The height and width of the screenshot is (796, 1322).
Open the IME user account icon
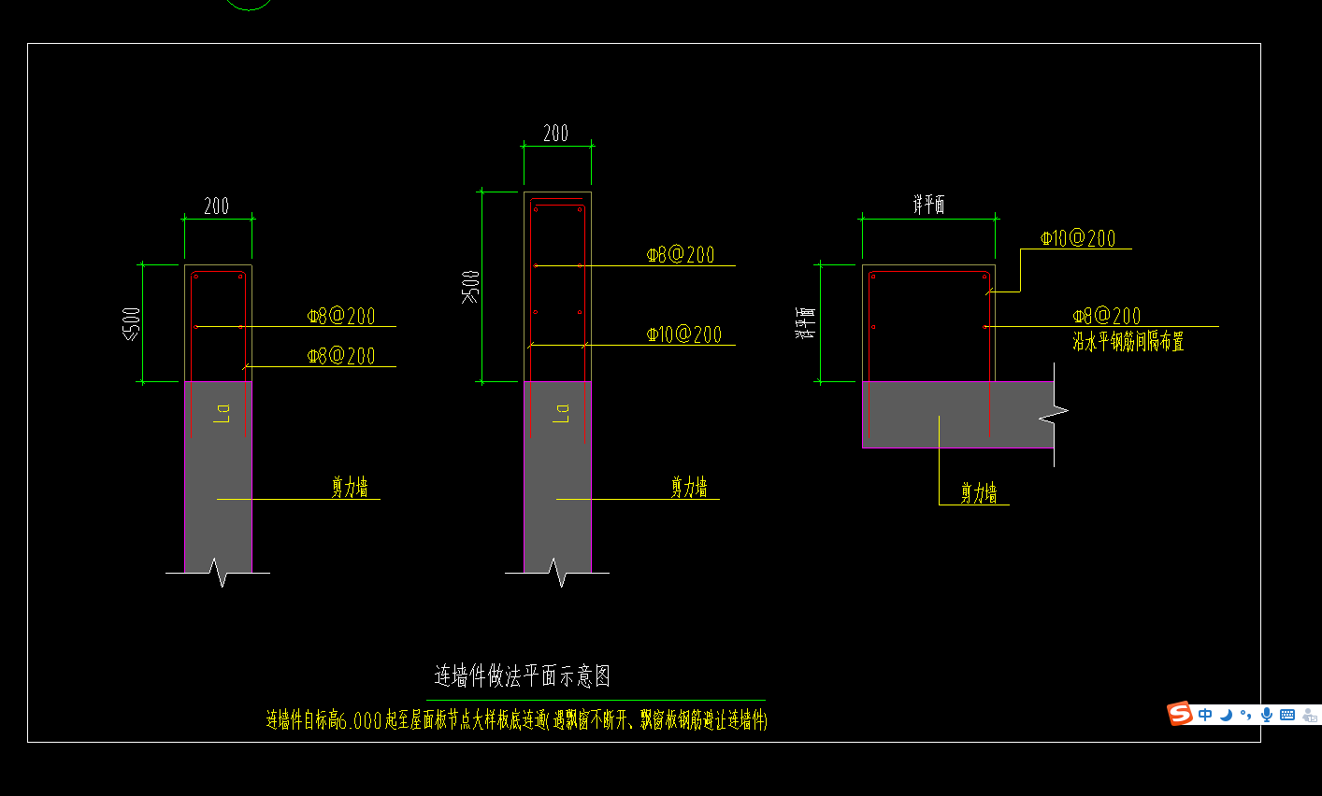click(1309, 716)
